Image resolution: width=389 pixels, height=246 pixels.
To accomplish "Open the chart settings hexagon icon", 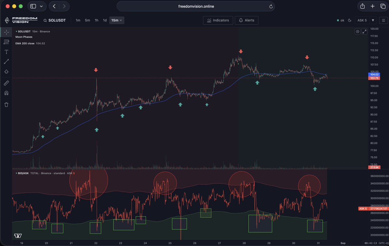I will pyautogui.click(x=358, y=31).
